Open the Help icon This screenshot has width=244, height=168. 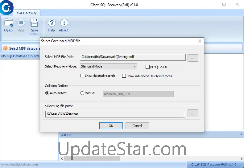(x=52, y=25)
